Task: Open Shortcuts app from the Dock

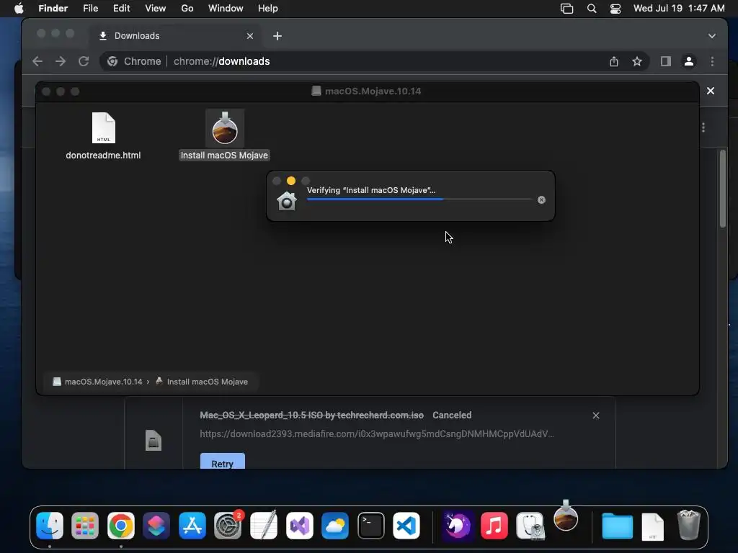Action: 156,525
